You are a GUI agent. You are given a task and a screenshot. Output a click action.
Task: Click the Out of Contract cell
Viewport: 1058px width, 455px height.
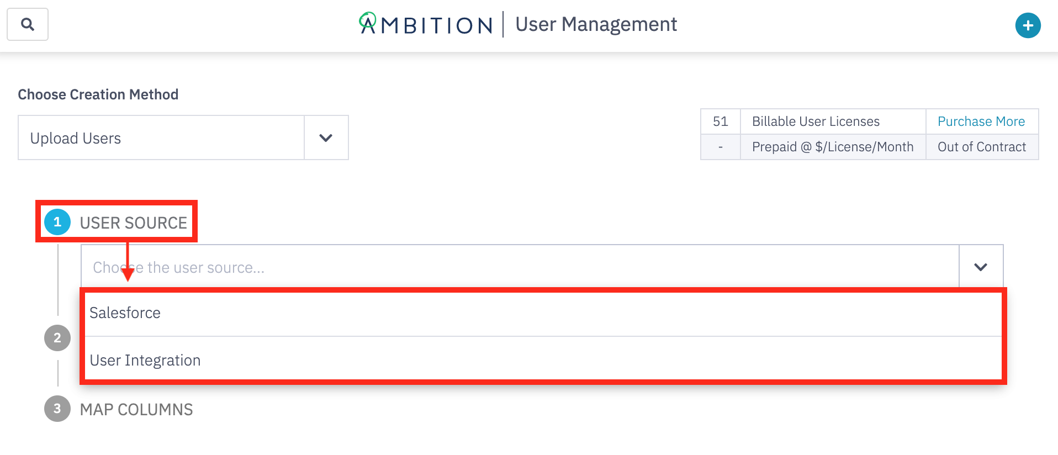click(x=982, y=147)
